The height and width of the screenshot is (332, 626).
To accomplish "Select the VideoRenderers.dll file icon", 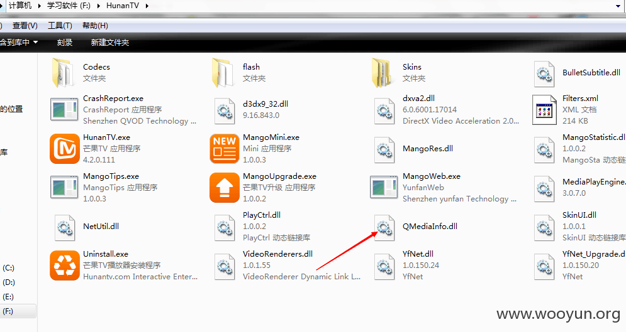I will pos(225,267).
